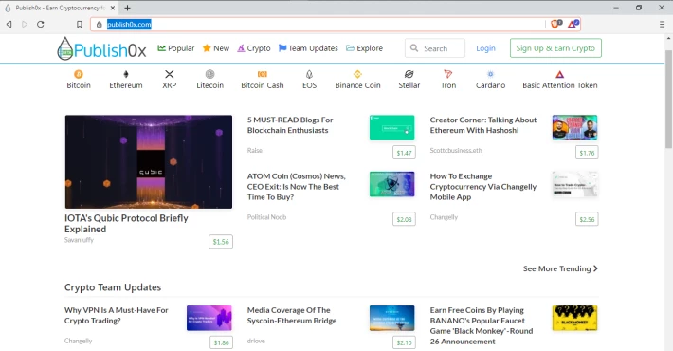Image resolution: width=673 pixels, height=351 pixels.
Task: Open the Brave Shields icon
Action: pyautogui.click(x=556, y=24)
